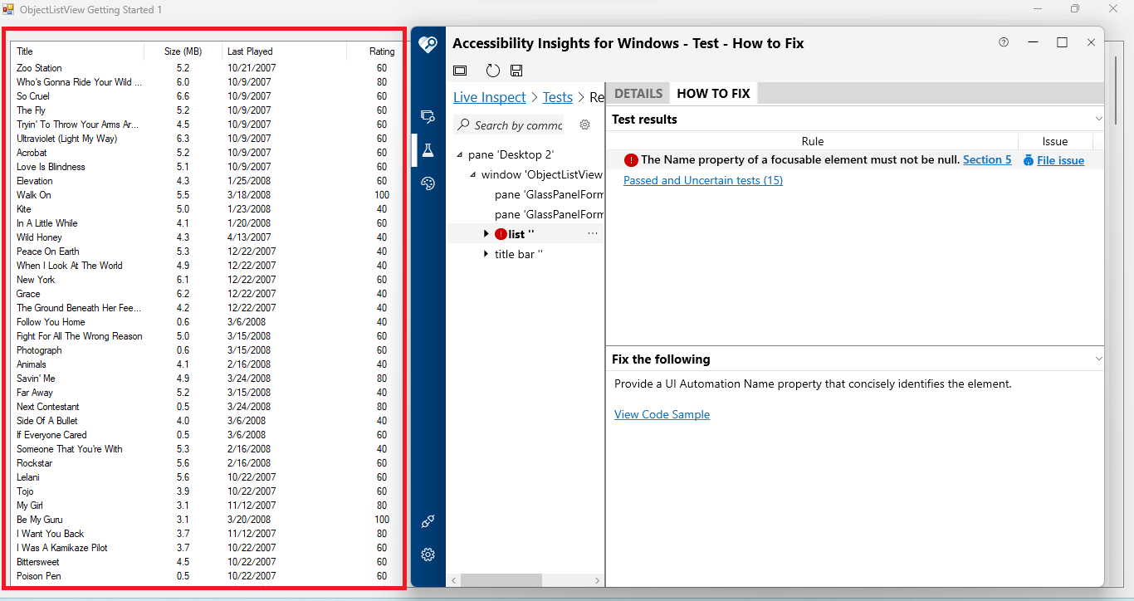Viewport: 1134px width, 601px height.
Task: Select the 'Zoo Station' row
Action: (x=205, y=68)
